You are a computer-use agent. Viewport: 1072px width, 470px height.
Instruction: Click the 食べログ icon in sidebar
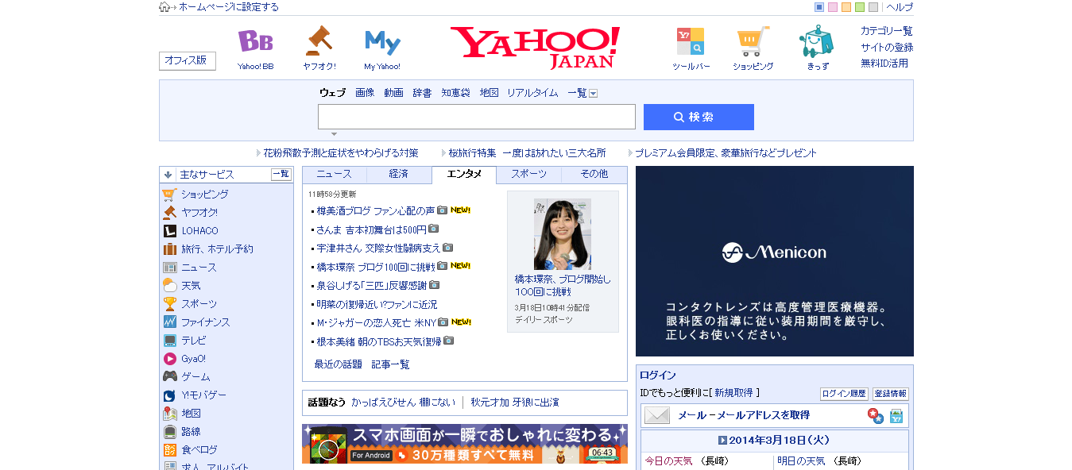coord(169,450)
